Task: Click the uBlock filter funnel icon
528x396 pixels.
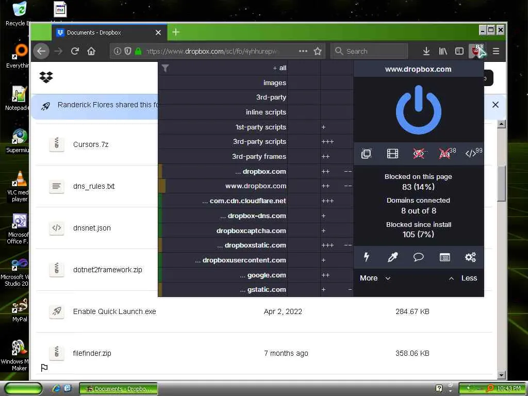Action: click(165, 69)
